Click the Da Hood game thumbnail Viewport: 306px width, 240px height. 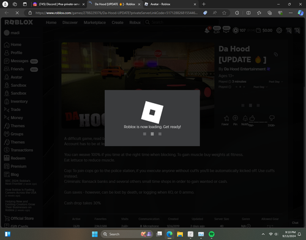point(138,85)
